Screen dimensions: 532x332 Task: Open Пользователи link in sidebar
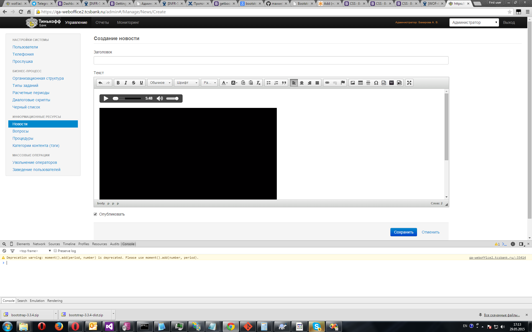(x=25, y=47)
